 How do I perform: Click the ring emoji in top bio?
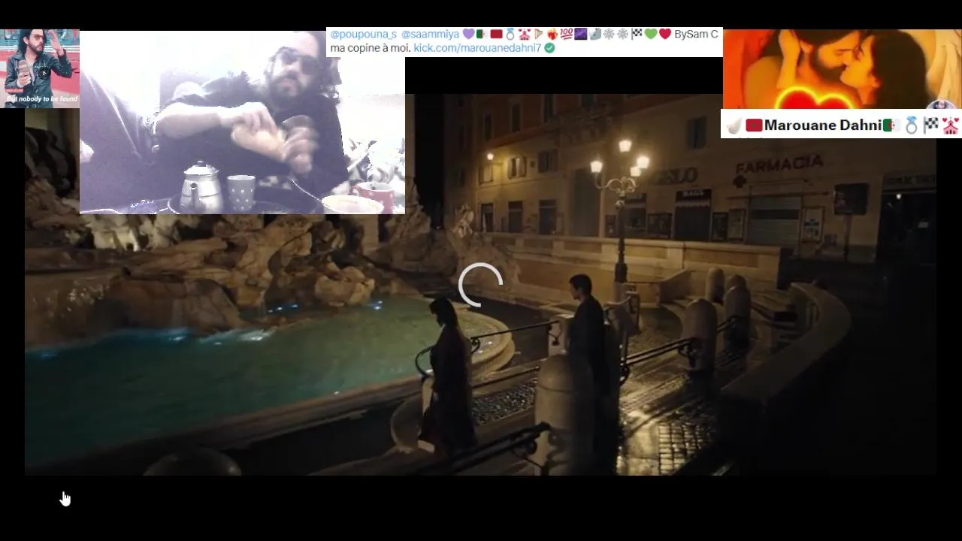point(510,35)
